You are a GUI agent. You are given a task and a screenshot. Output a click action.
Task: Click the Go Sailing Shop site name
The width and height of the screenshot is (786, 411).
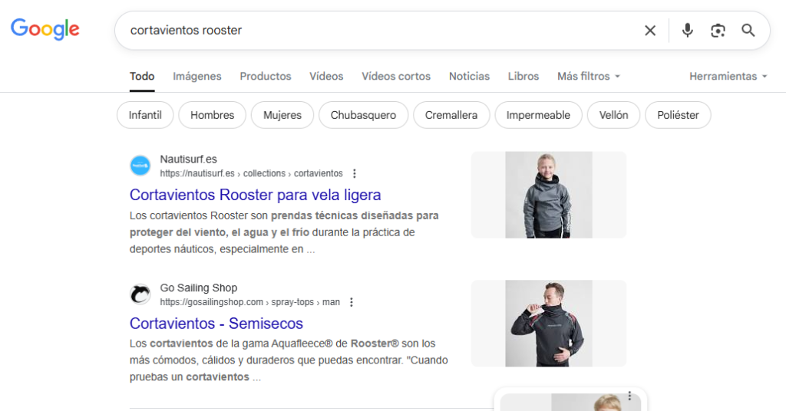point(199,288)
